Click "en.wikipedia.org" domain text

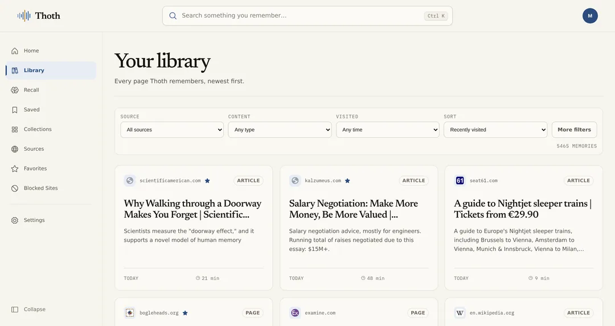(x=492, y=313)
